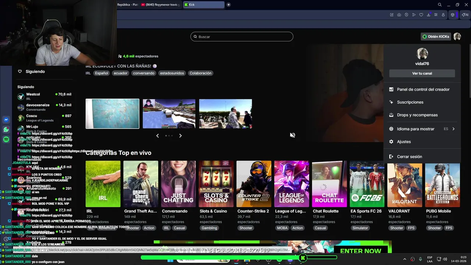This screenshot has height=265, width=471.
Task: Focus the Buscar search field
Action: click(242, 37)
